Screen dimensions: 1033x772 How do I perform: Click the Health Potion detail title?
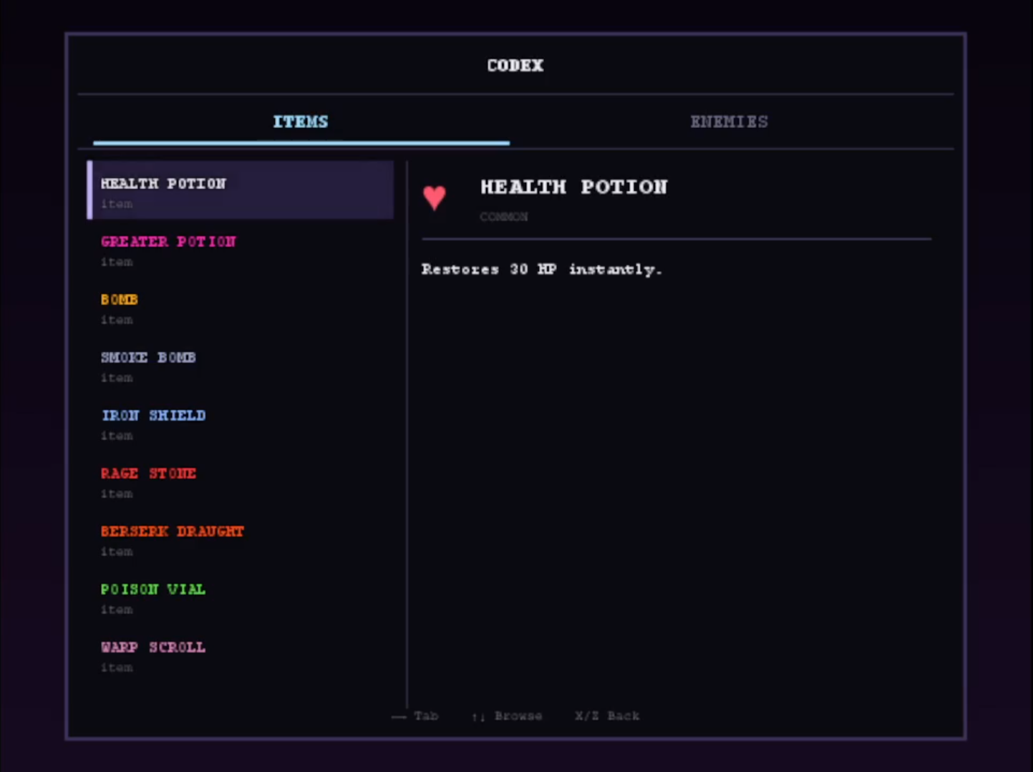point(573,187)
